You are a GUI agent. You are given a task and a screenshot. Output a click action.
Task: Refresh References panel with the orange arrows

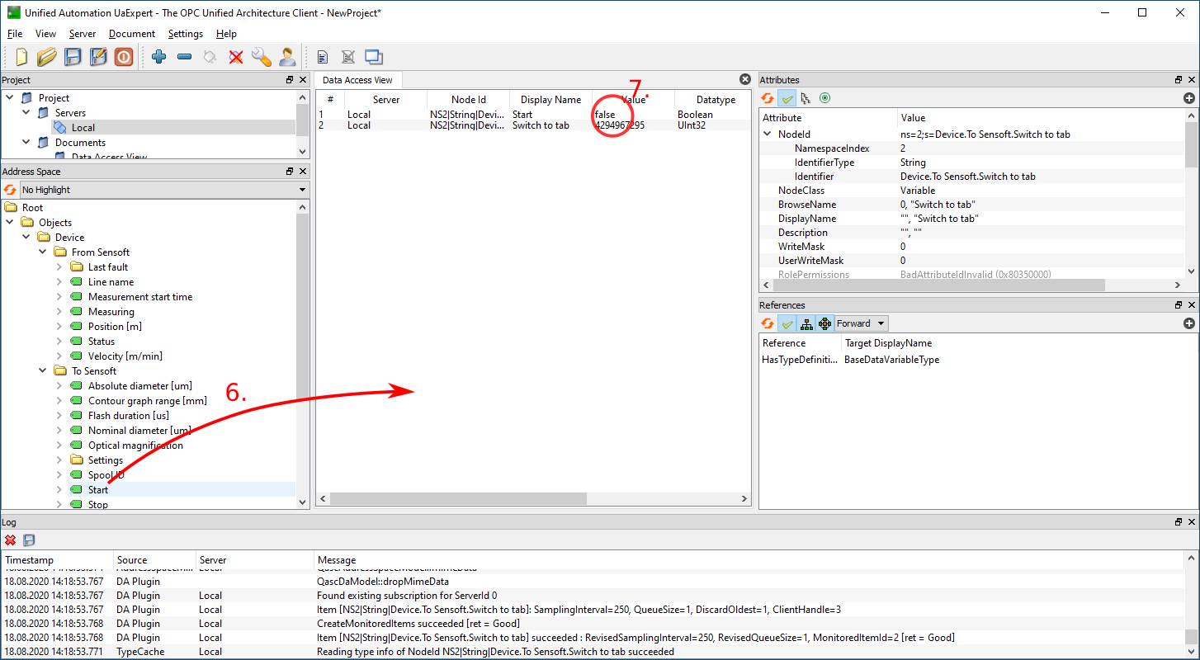tap(768, 323)
